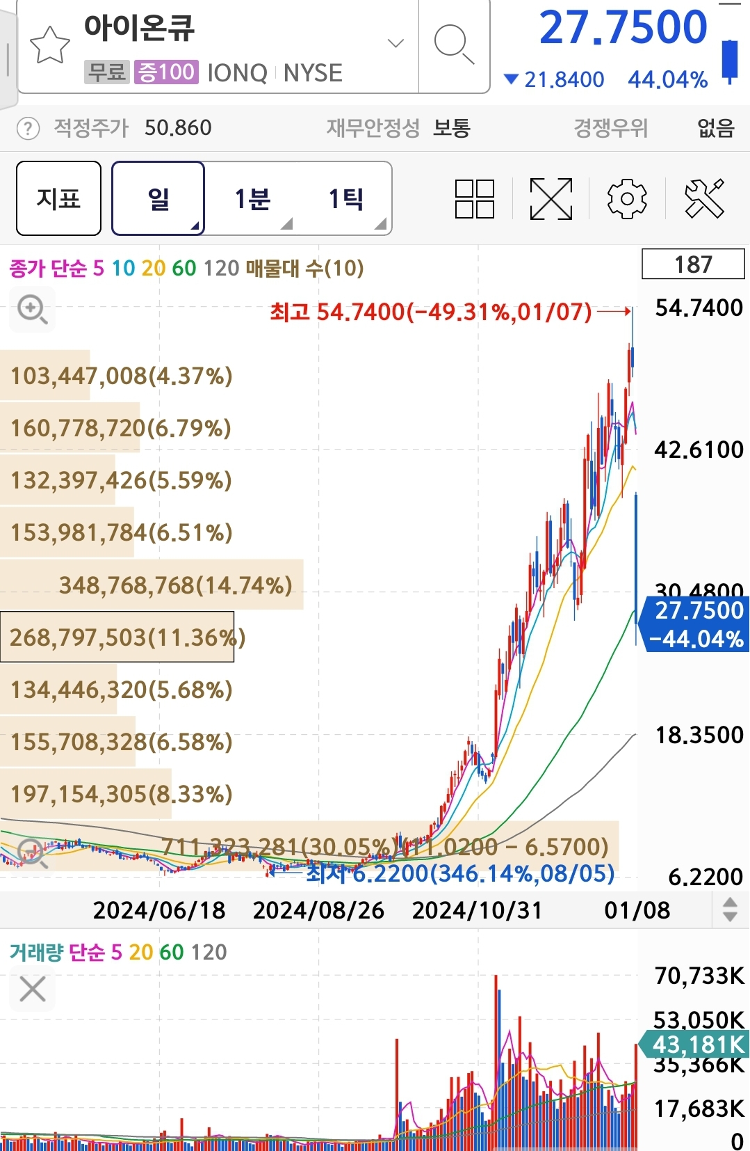The width and height of the screenshot is (750, 1151).
Task: Expand chart to fullscreen icon
Action: [551, 199]
